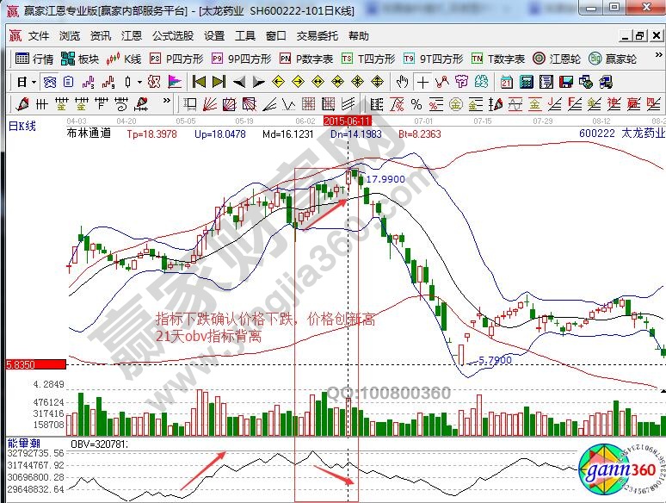Launch the 江恩轮 Gann wheel
666x503 pixels.
coord(557,59)
